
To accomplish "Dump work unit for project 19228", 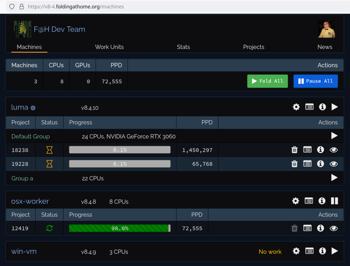I will [294, 164].
